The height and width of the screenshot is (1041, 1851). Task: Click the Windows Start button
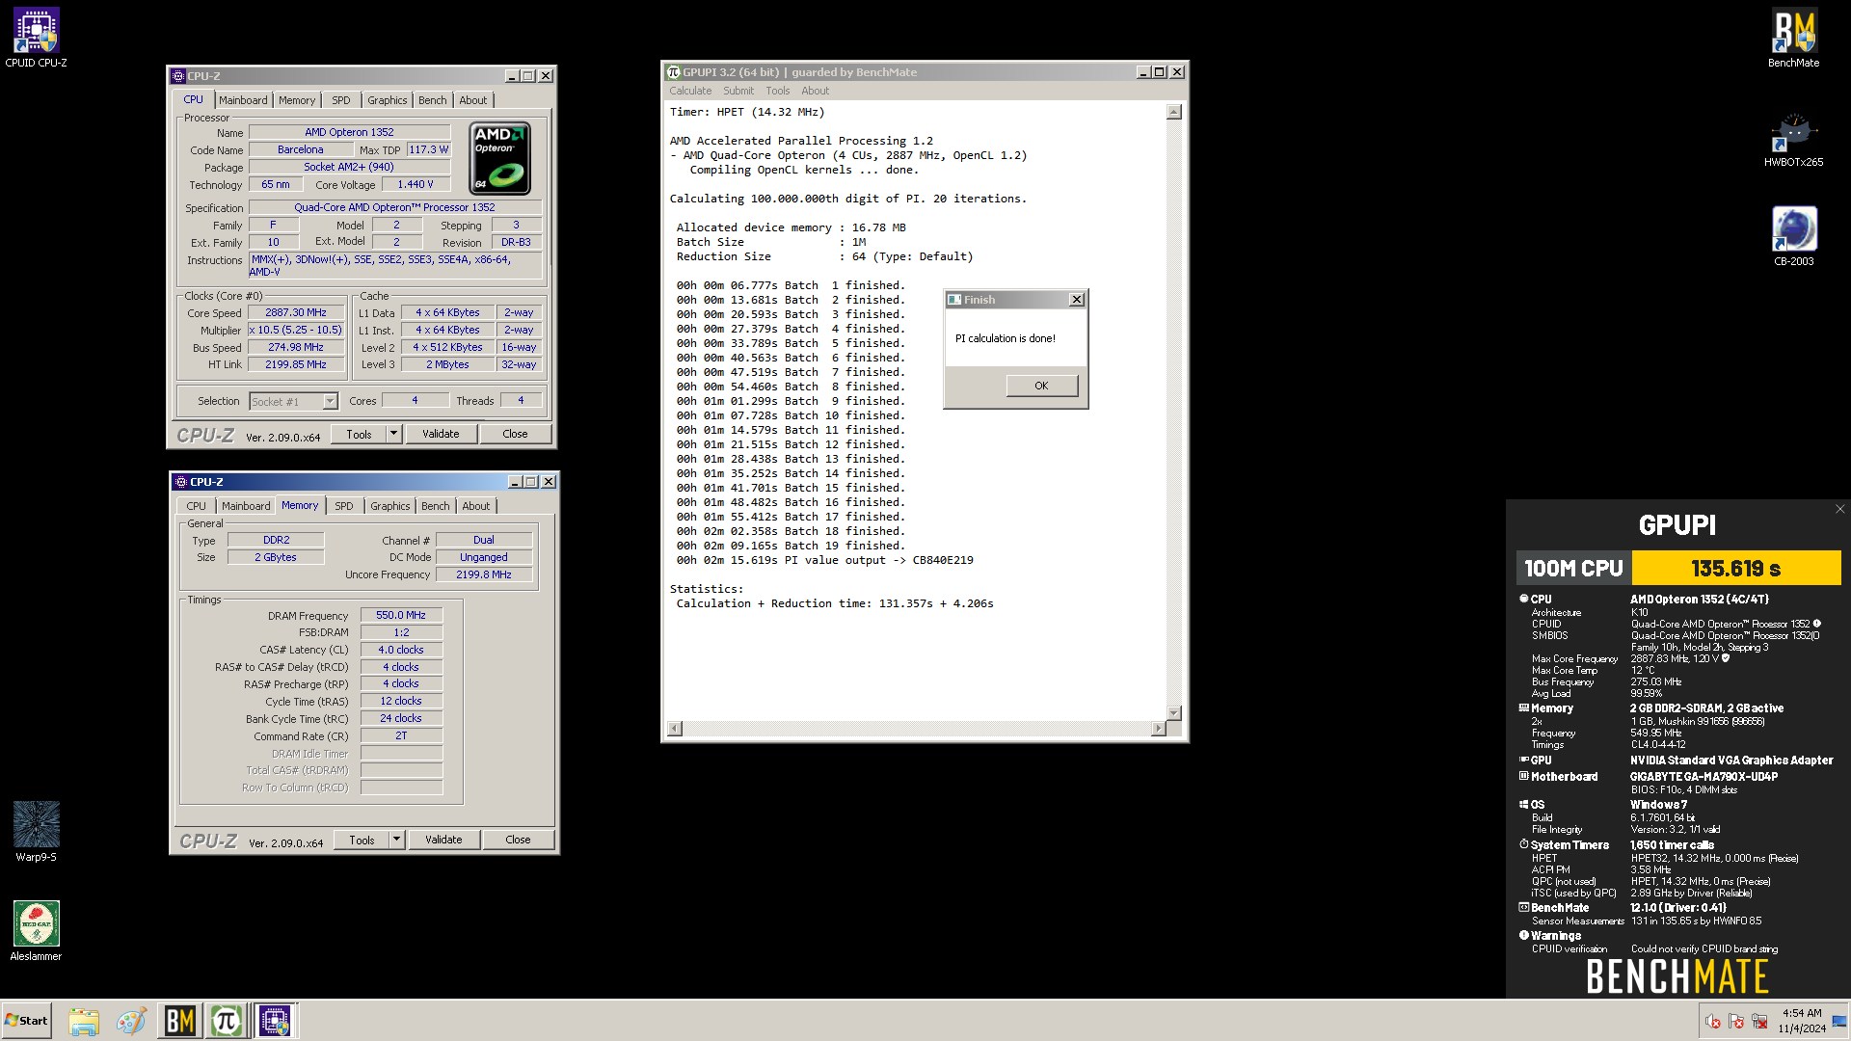click(26, 1021)
